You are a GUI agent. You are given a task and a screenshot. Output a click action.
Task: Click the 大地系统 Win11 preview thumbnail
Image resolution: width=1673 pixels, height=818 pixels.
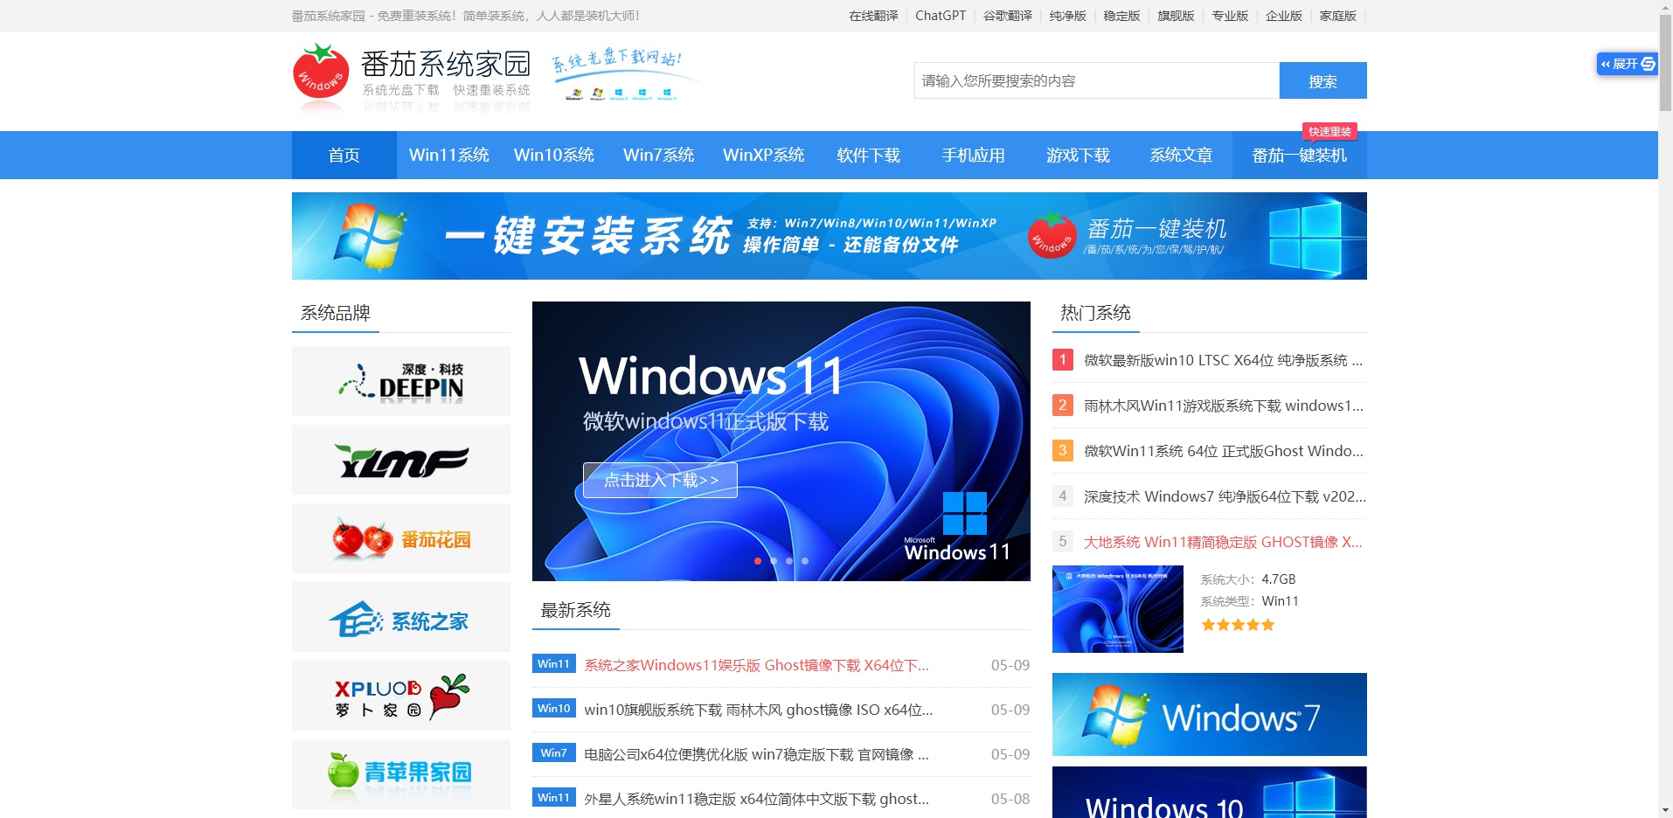coord(1116,608)
